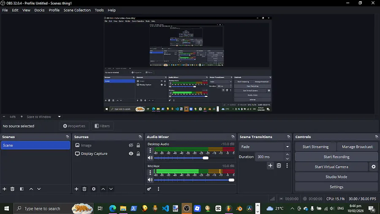Delete scene transition with trash icon
This screenshot has width=380, height=214.
(279, 165)
